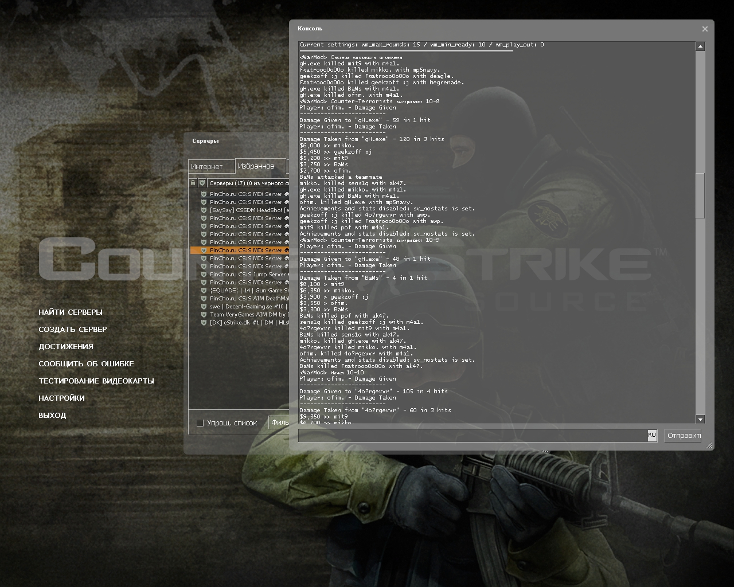This screenshot has height=587, width=734.
Task: Launch ТЕСТИРОВАНИЕ ВИДЕОКАРТЫ from the menu
Action: pos(96,381)
